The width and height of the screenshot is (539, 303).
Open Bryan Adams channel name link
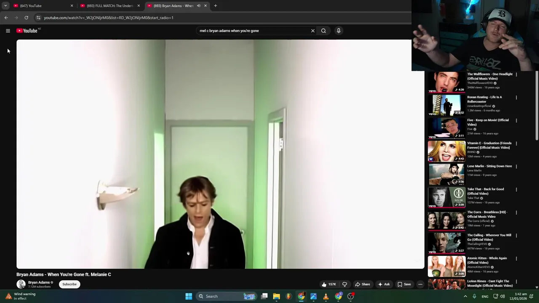coord(39,282)
